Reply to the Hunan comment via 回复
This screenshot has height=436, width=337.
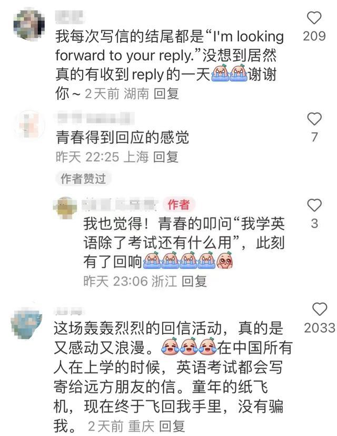[166, 93]
